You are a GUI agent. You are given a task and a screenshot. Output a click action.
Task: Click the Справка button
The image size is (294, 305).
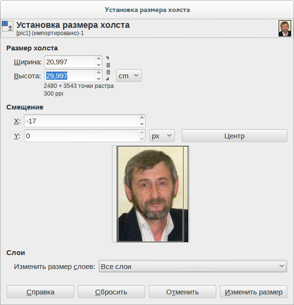tap(40, 292)
